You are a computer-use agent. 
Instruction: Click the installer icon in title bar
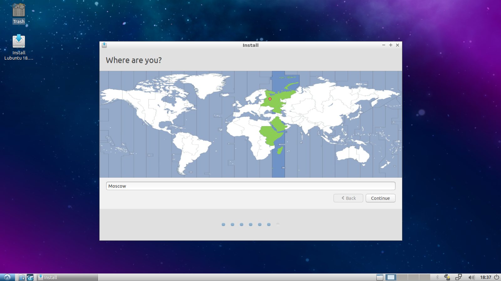(104, 45)
